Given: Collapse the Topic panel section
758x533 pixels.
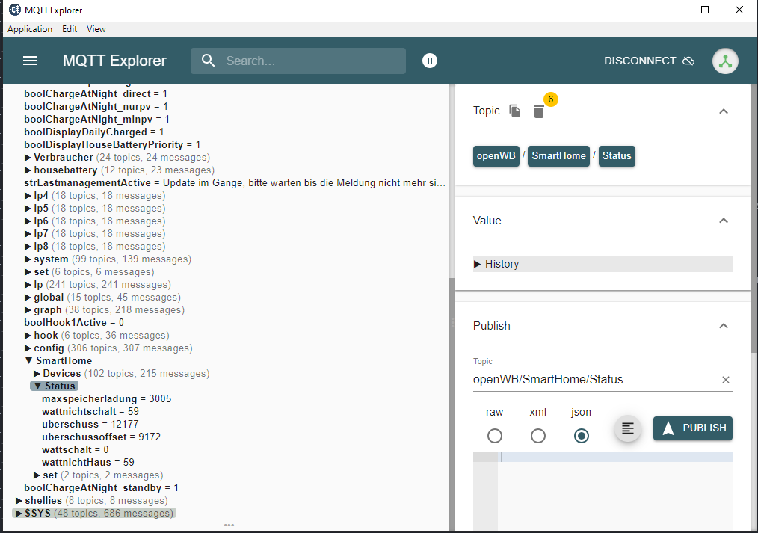Looking at the screenshot, I should (x=723, y=111).
